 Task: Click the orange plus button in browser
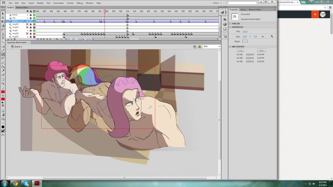point(315,14)
